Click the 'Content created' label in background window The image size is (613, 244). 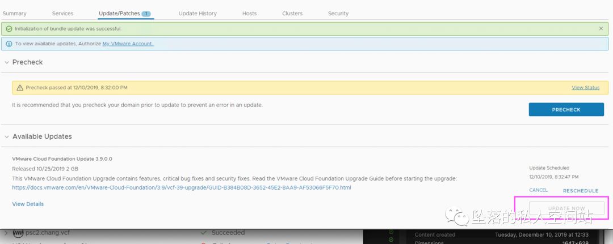point(435,234)
